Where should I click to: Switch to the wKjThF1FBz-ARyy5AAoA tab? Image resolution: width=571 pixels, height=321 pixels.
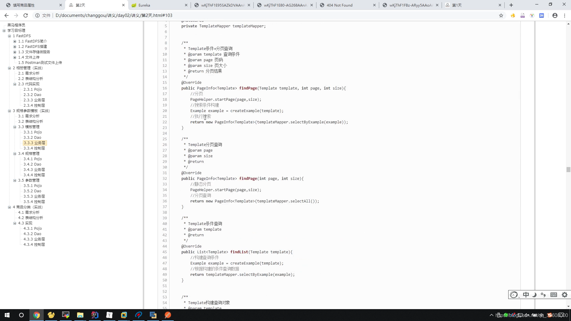coord(410,5)
